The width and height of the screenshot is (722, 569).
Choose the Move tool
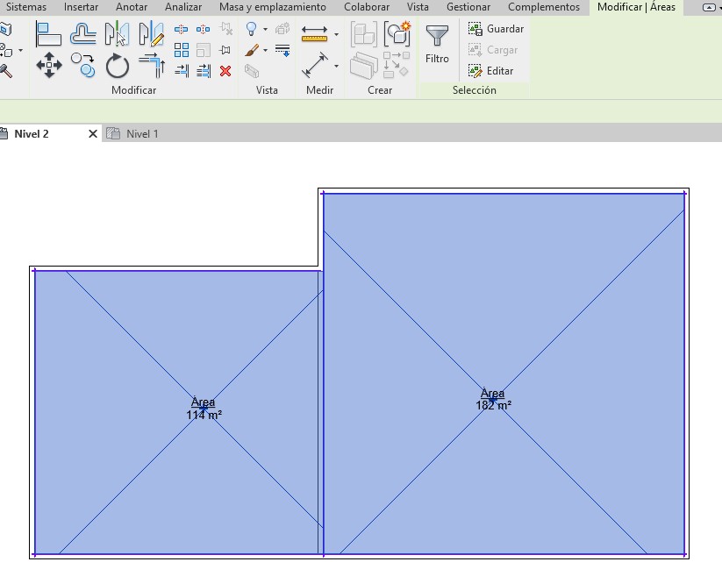(48, 65)
